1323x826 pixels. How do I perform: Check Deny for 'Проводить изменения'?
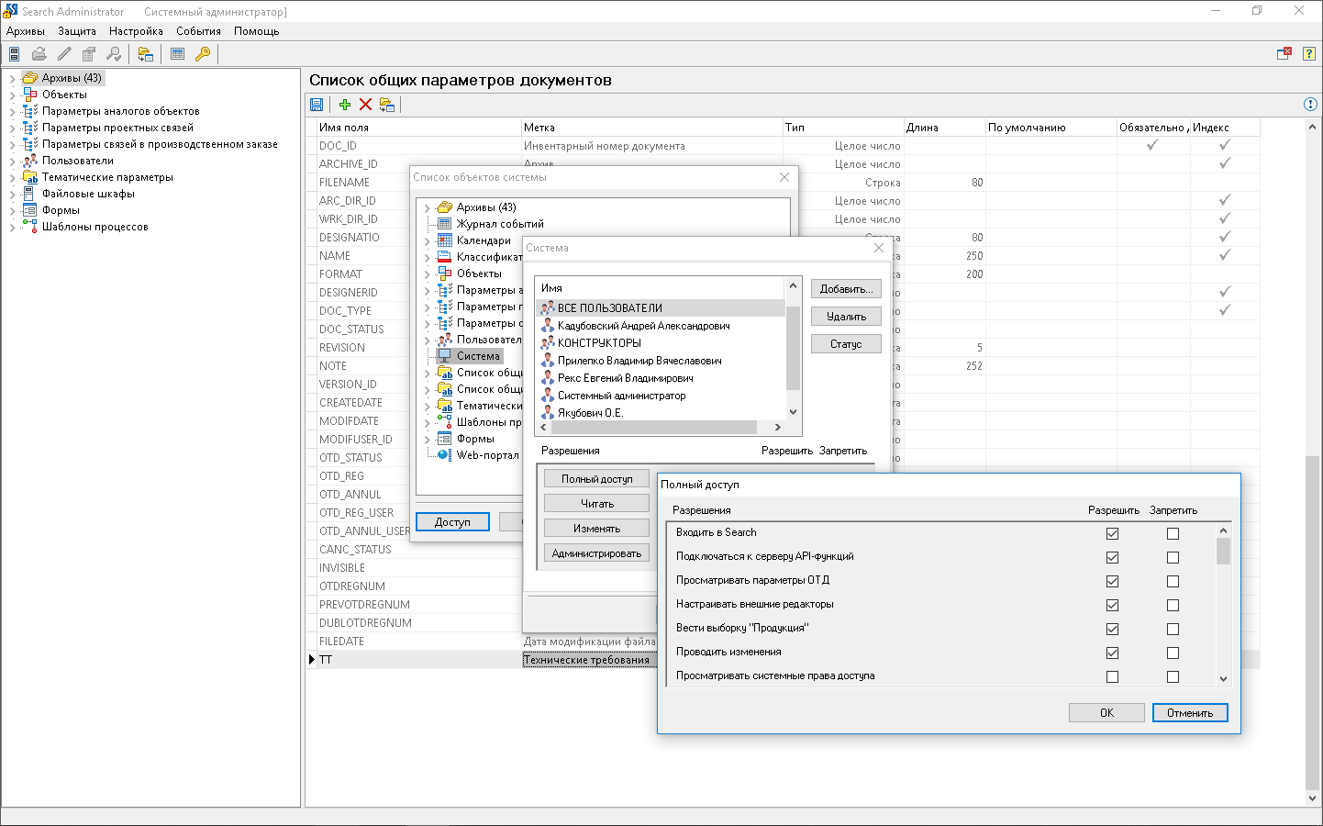(1173, 653)
